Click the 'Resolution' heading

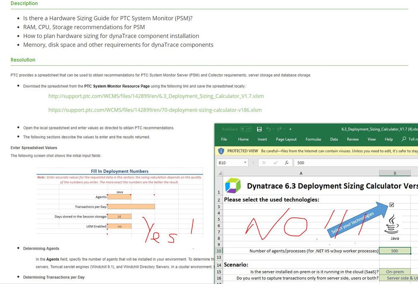pos(23,60)
